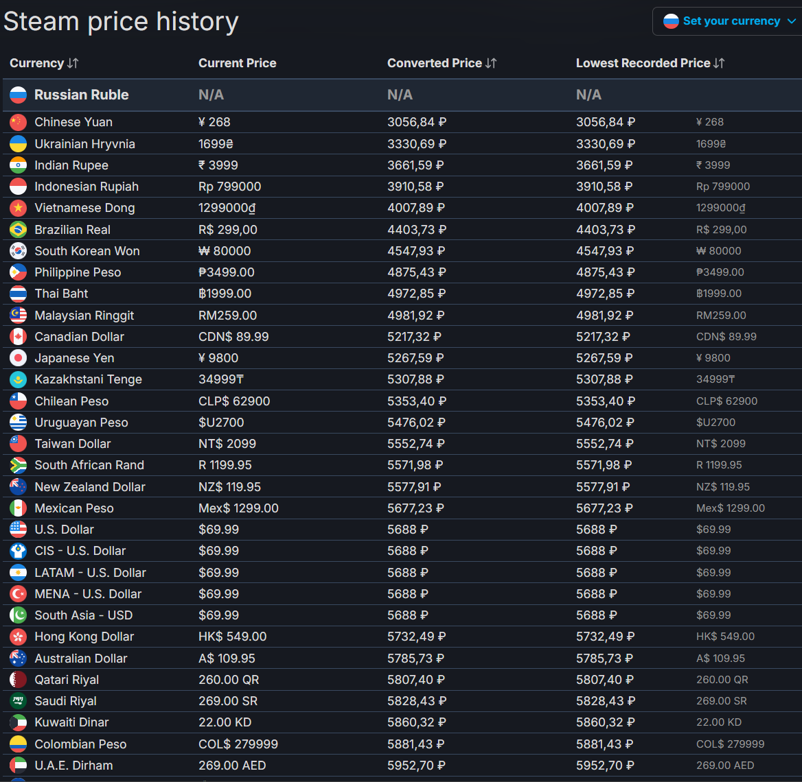Screen dimensions: 802x782
Task: Sort by Converted Price column header
Action: click(x=442, y=63)
